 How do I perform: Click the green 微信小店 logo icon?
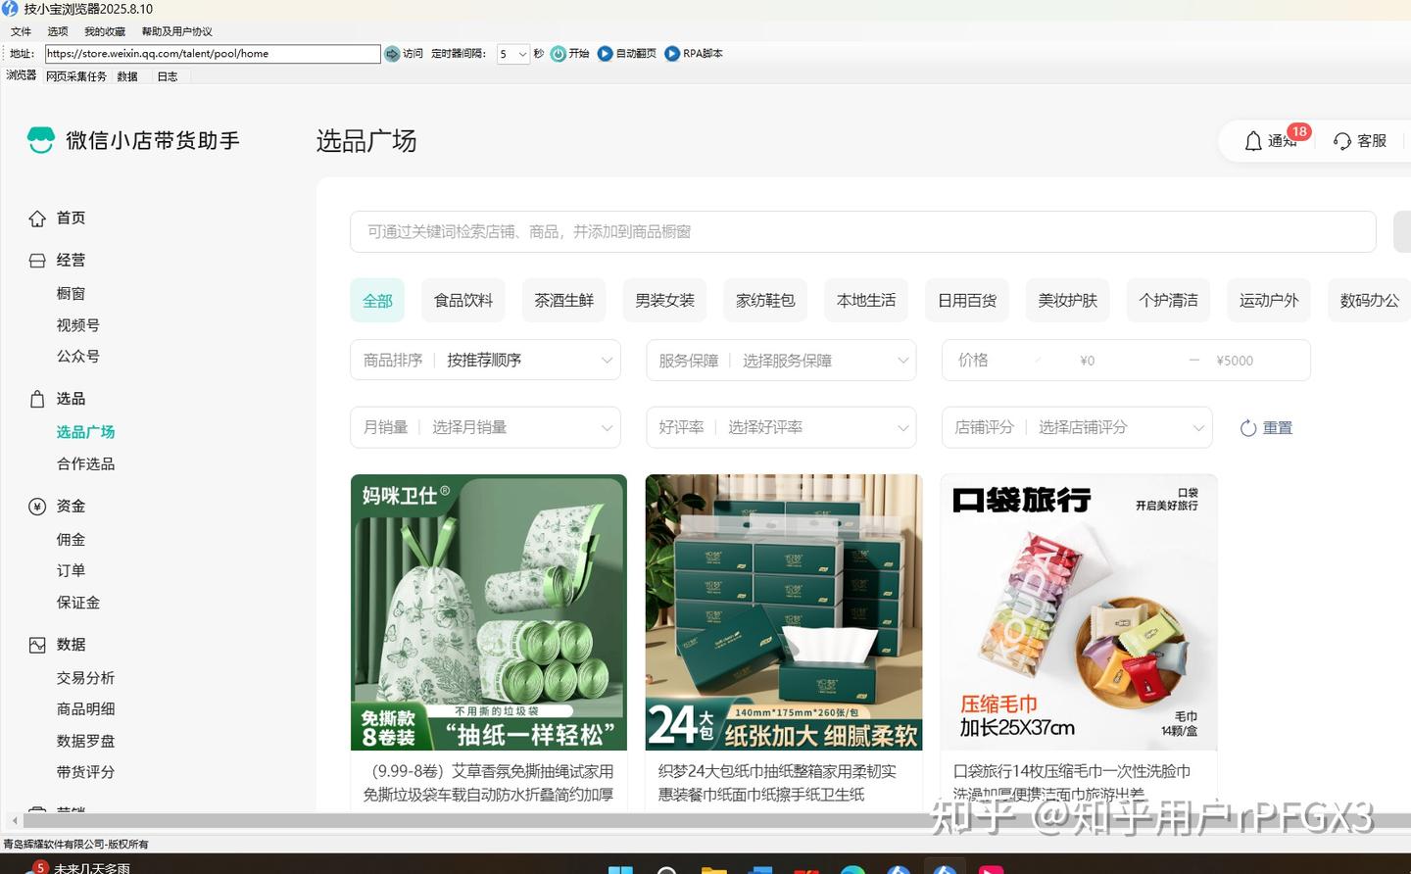[x=41, y=140]
